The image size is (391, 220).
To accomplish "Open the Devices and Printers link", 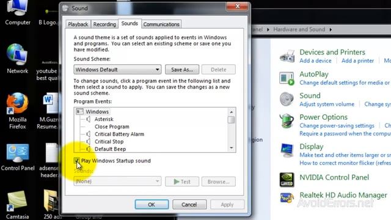I will [332, 52].
